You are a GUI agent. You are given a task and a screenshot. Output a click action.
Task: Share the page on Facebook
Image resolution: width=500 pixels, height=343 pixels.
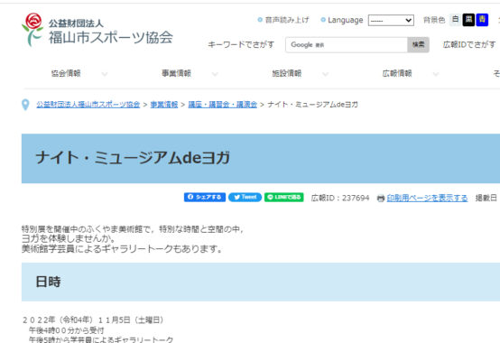tap(205, 198)
